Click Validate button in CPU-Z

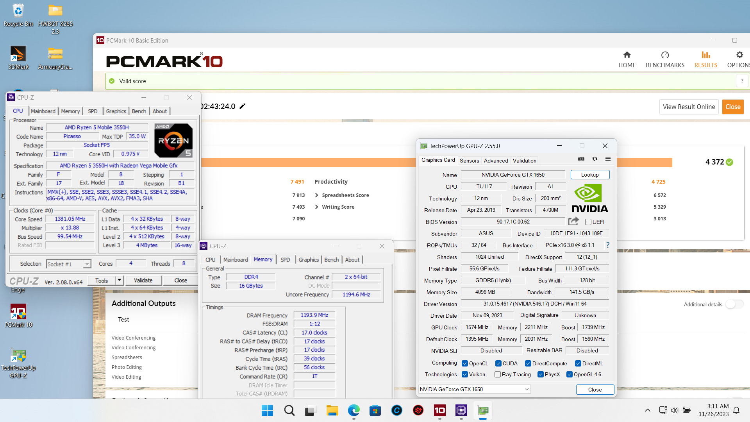pos(143,280)
